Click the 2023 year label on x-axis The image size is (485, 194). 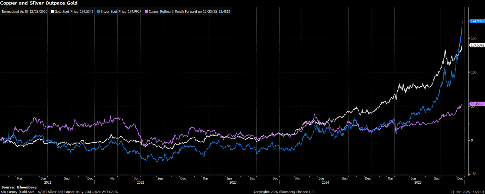233,182
